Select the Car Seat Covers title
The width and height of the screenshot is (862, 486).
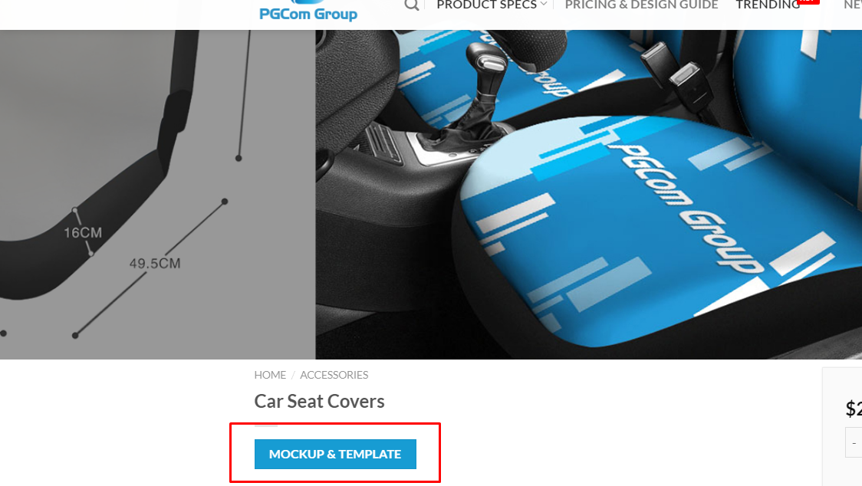tap(319, 402)
